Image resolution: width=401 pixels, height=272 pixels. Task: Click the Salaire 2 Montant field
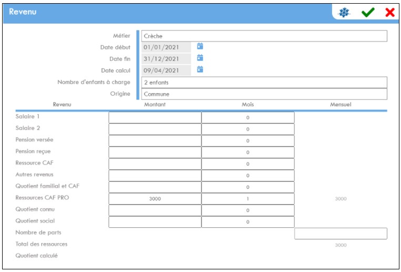pos(155,129)
